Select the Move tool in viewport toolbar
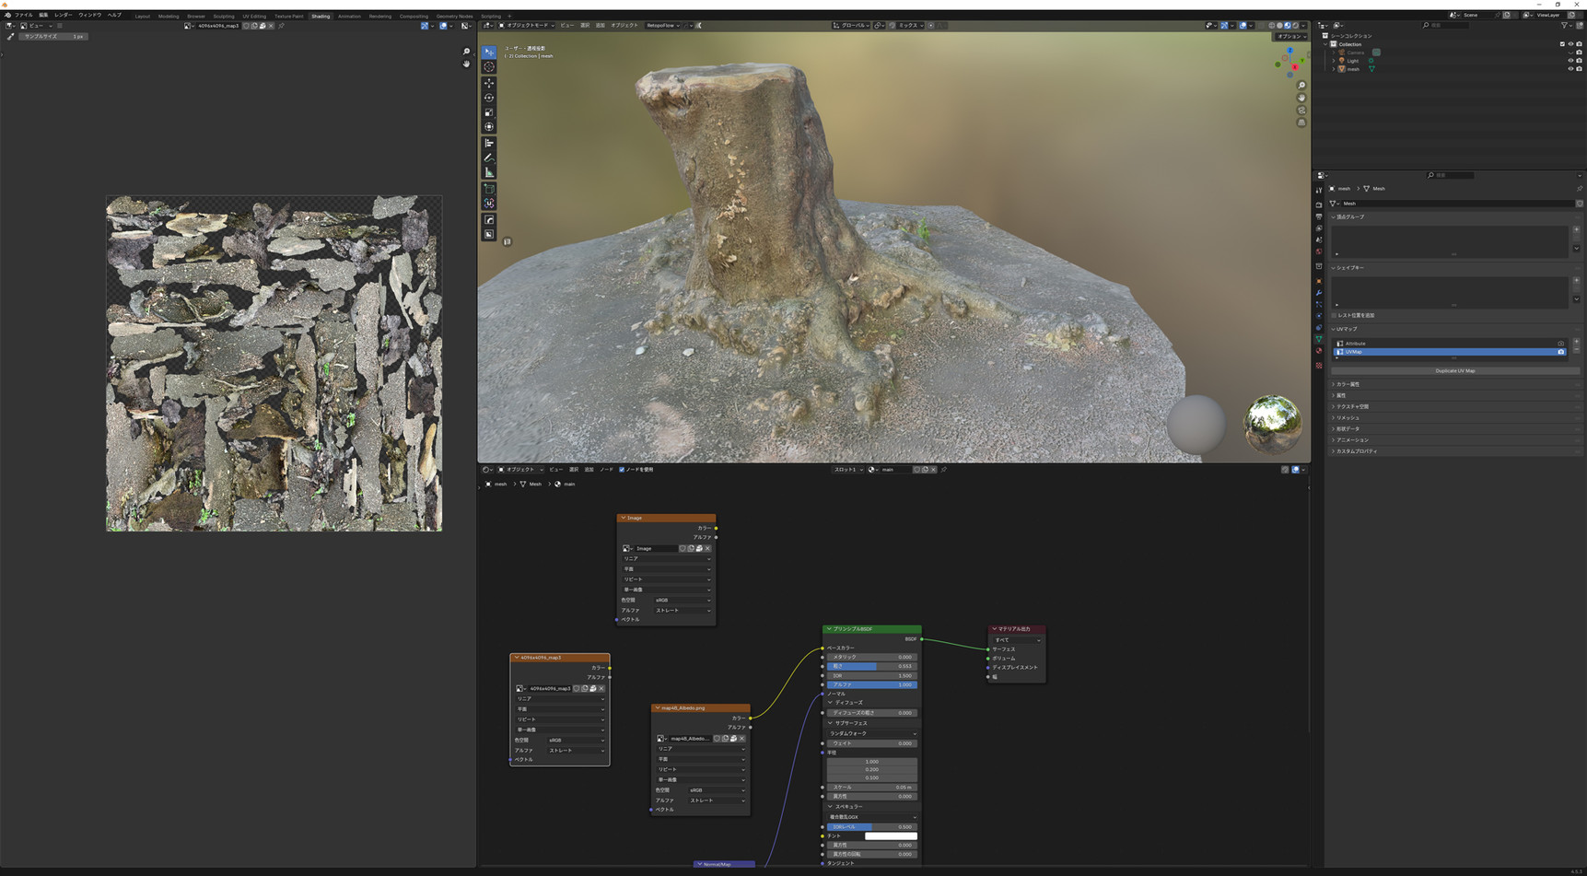The width and height of the screenshot is (1587, 876). click(489, 83)
